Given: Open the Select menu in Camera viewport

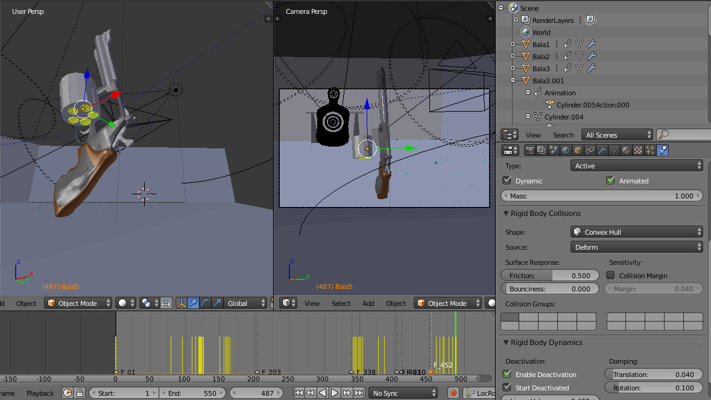Looking at the screenshot, I should pyautogui.click(x=341, y=303).
